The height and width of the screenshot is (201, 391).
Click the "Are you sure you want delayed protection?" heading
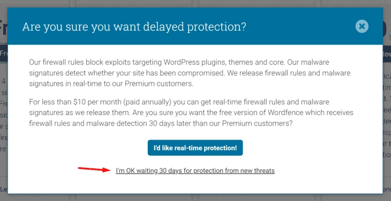[134, 27]
